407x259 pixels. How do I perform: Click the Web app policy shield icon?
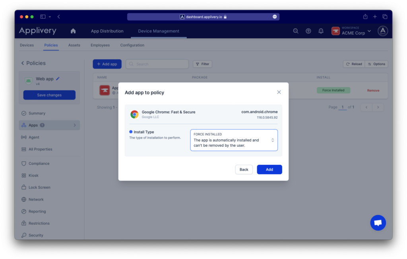tap(28, 81)
